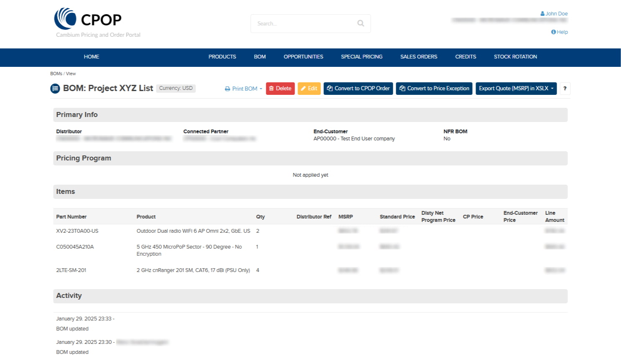Click the Pricing Program section header
The height and width of the screenshot is (361, 621).
[310, 158]
